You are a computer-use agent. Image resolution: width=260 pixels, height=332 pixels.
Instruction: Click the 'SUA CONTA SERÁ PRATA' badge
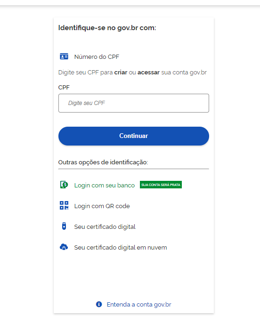pyautogui.click(x=161, y=185)
